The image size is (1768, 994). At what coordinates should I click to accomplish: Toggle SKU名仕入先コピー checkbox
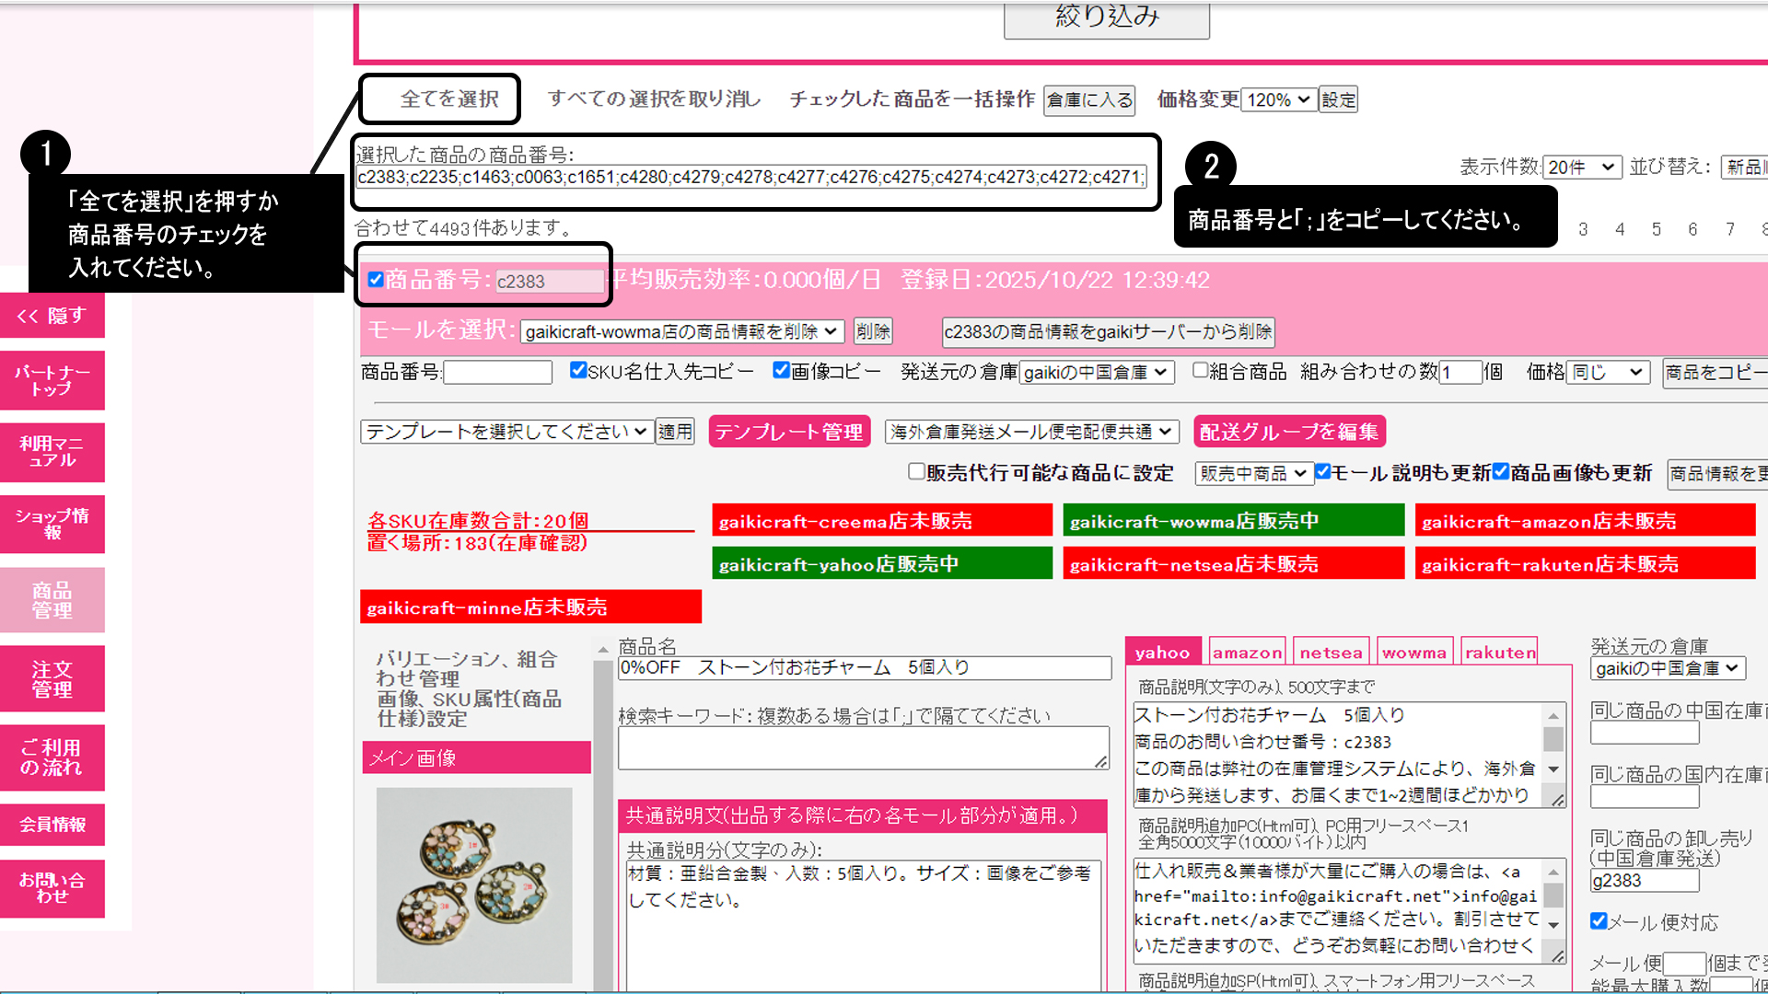tap(578, 370)
